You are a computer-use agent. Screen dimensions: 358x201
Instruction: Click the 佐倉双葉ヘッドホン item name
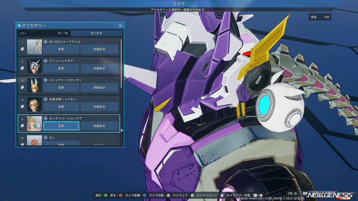tap(63, 99)
